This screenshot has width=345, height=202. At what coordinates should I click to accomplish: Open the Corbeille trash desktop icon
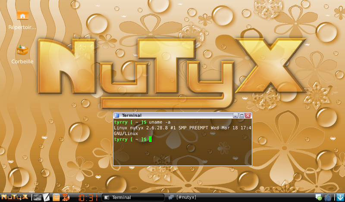22,54
